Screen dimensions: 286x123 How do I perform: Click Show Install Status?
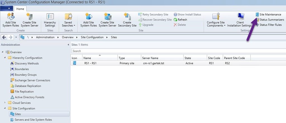tap(187, 14)
